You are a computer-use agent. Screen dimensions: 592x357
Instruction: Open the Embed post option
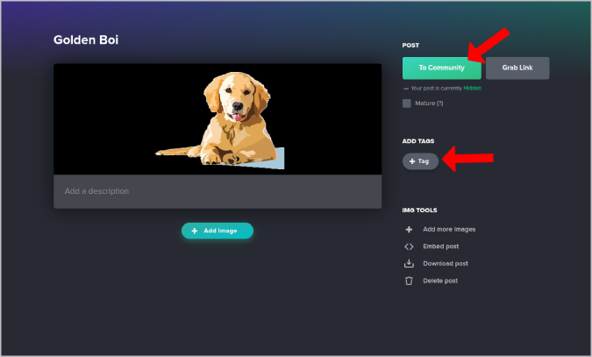pyautogui.click(x=440, y=246)
